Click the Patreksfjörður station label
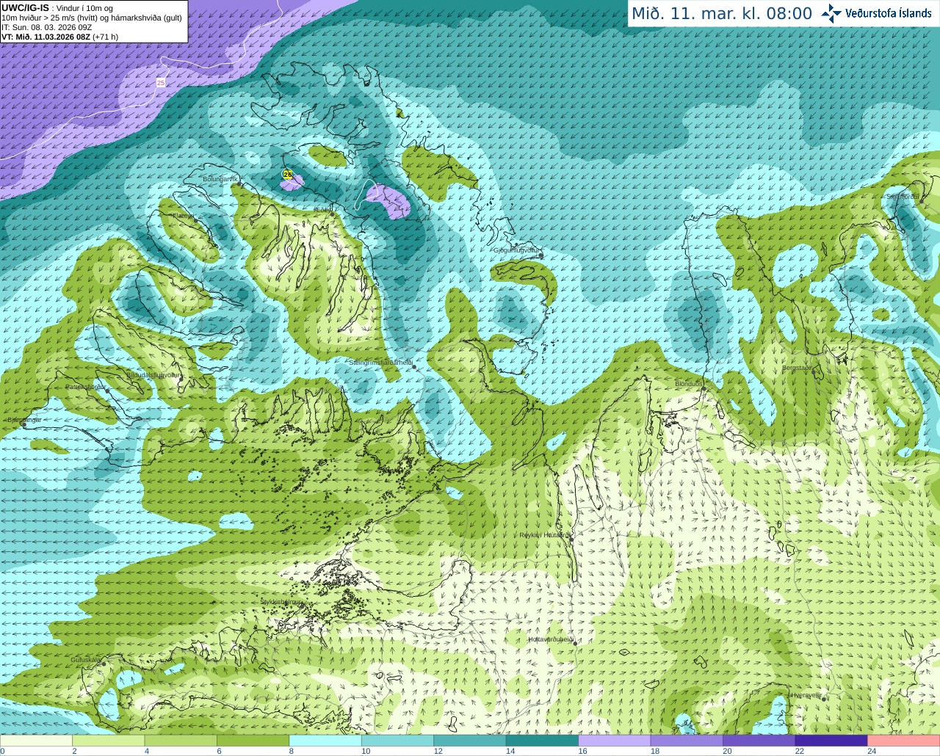 coord(86,386)
